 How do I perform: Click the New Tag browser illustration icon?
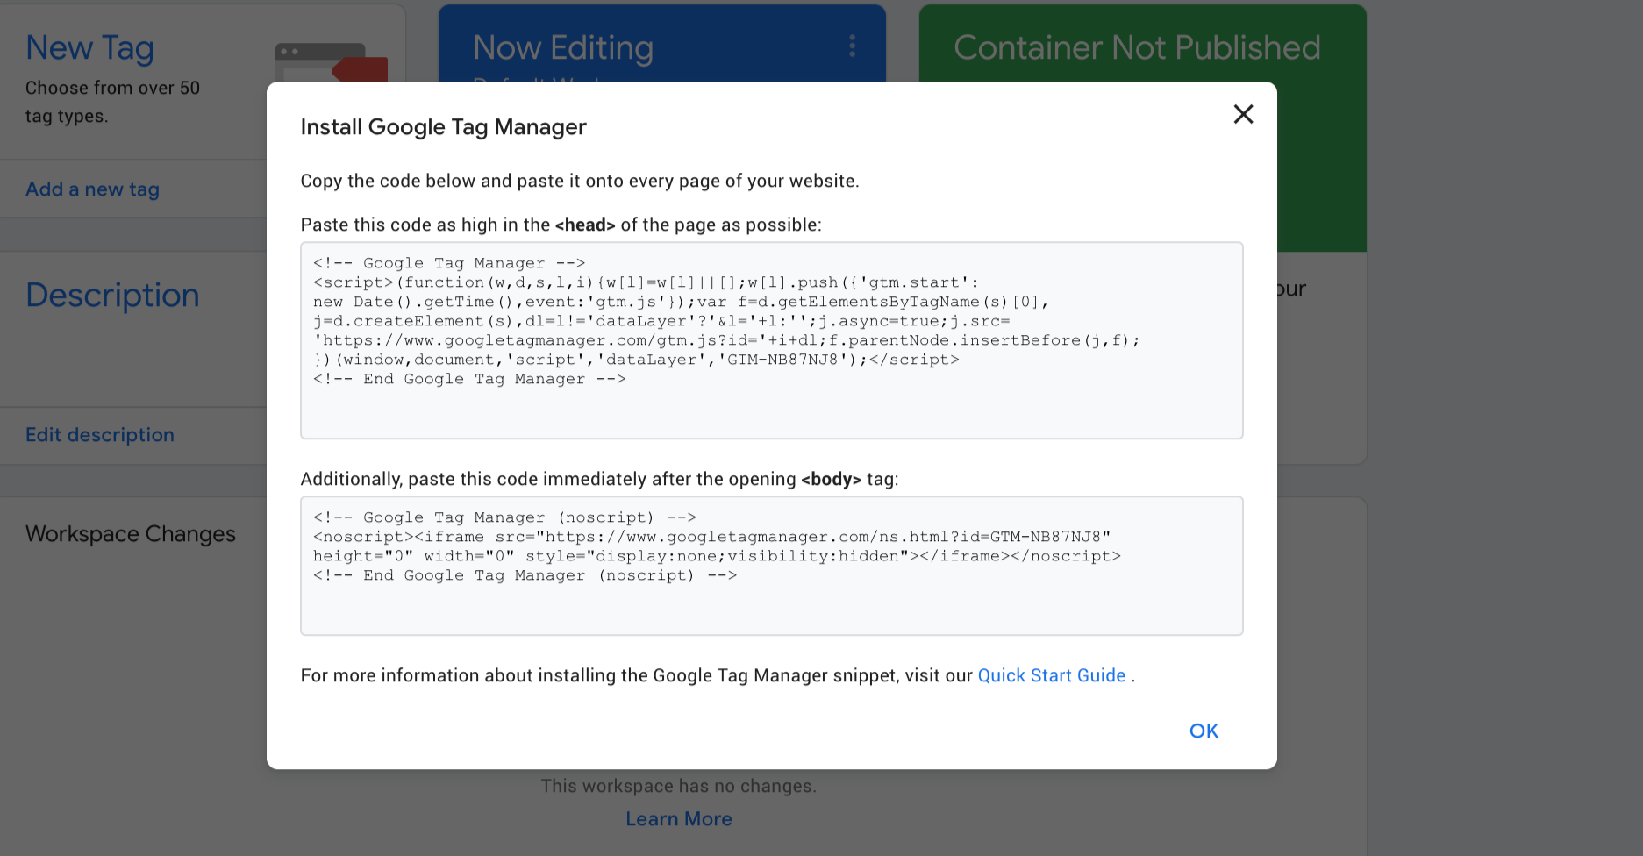click(x=332, y=62)
